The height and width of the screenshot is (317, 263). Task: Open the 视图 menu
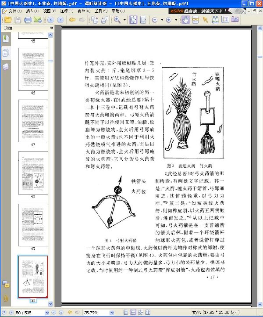coord(50,11)
